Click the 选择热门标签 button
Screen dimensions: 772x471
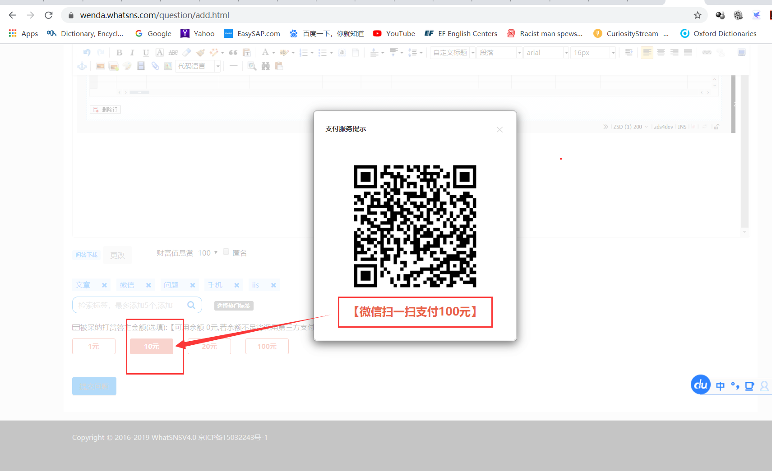click(234, 306)
